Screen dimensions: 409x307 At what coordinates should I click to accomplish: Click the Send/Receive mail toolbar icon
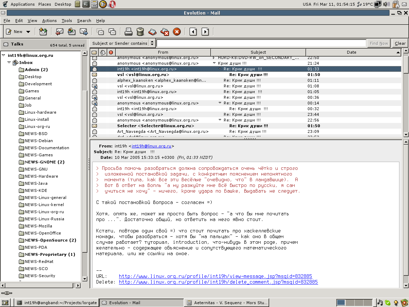pyautogui.click(x=43, y=32)
